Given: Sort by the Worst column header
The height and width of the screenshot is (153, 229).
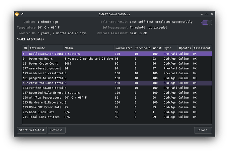Looking at the screenshot, I should 157,48.
